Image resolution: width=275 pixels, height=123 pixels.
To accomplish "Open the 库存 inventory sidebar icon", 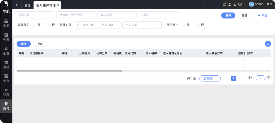I will click(x=6, y=78).
